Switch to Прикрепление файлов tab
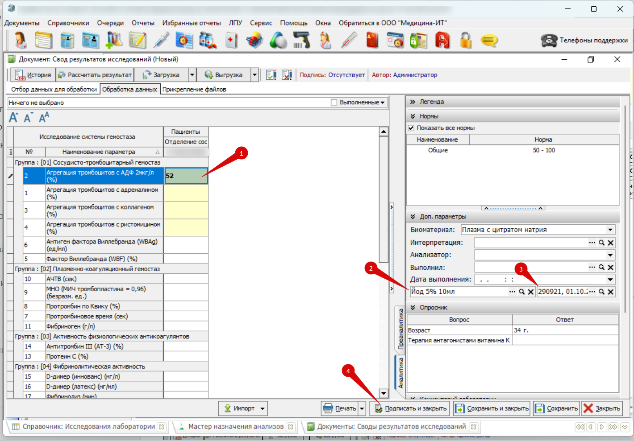The image size is (634, 441). tap(194, 89)
